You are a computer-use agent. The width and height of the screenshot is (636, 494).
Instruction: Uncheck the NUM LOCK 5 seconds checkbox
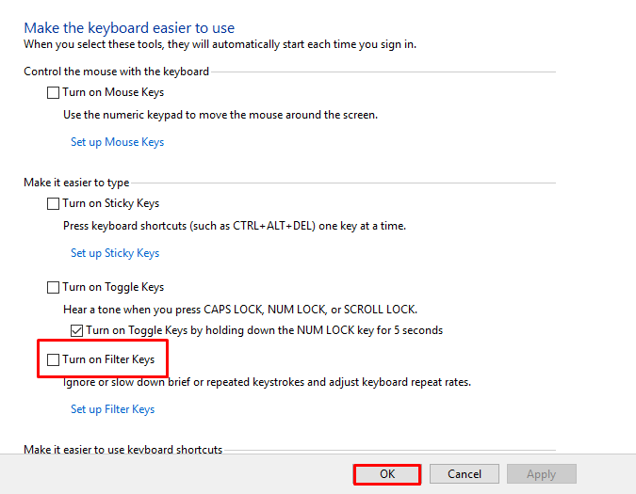point(76,330)
